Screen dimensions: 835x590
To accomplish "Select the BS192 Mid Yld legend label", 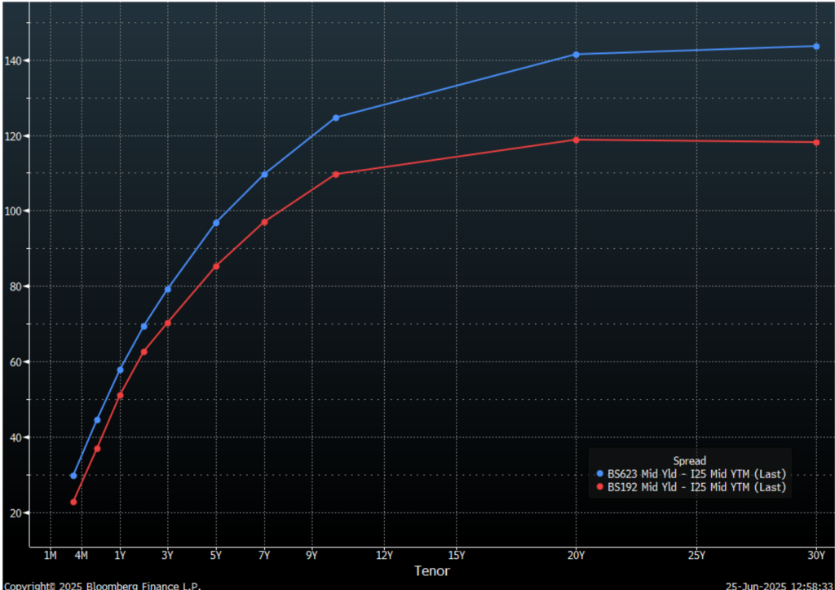I will coord(696,487).
